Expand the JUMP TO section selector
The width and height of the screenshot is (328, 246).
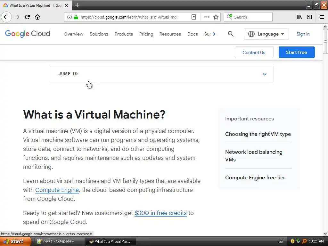[x=161, y=74]
